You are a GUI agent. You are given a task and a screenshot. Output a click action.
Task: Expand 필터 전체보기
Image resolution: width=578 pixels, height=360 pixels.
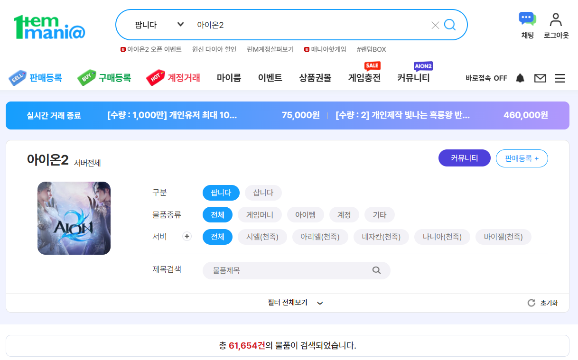pyautogui.click(x=295, y=303)
